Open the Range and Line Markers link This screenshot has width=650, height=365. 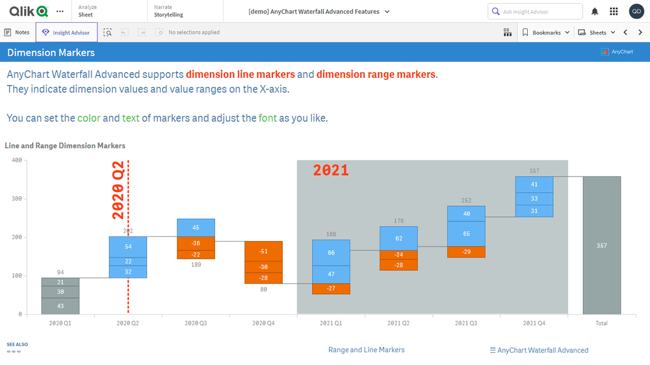point(367,350)
